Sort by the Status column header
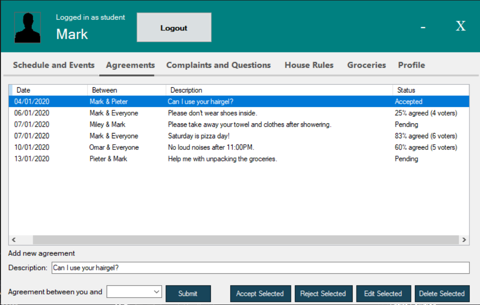This screenshot has height=305, width=480. click(x=431, y=90)
